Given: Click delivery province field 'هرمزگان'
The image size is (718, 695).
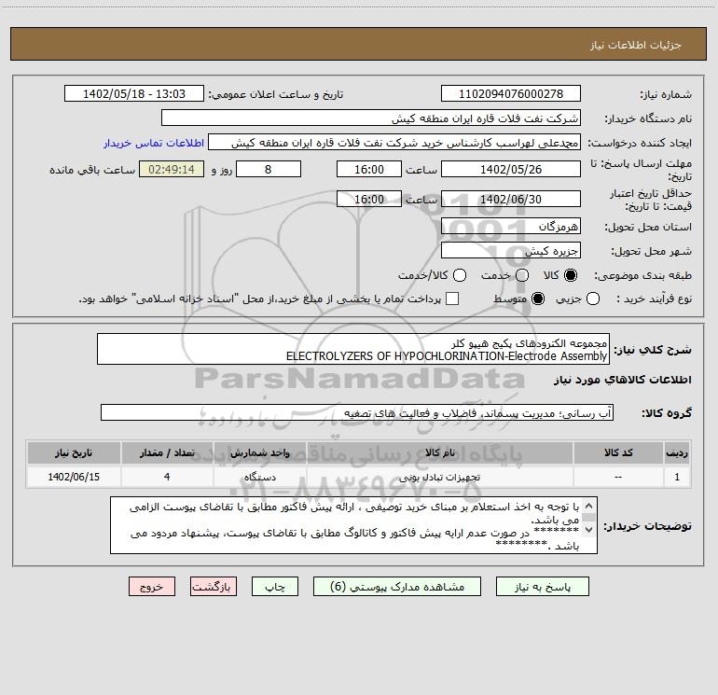Looking at the screenshot, I should tap(511, 227).
